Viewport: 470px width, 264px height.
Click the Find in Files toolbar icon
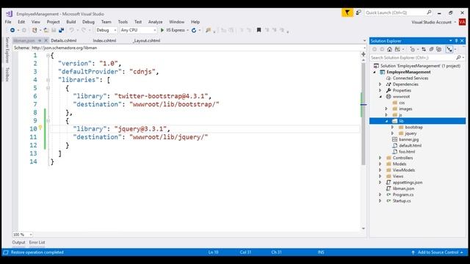tap(208, 30)
